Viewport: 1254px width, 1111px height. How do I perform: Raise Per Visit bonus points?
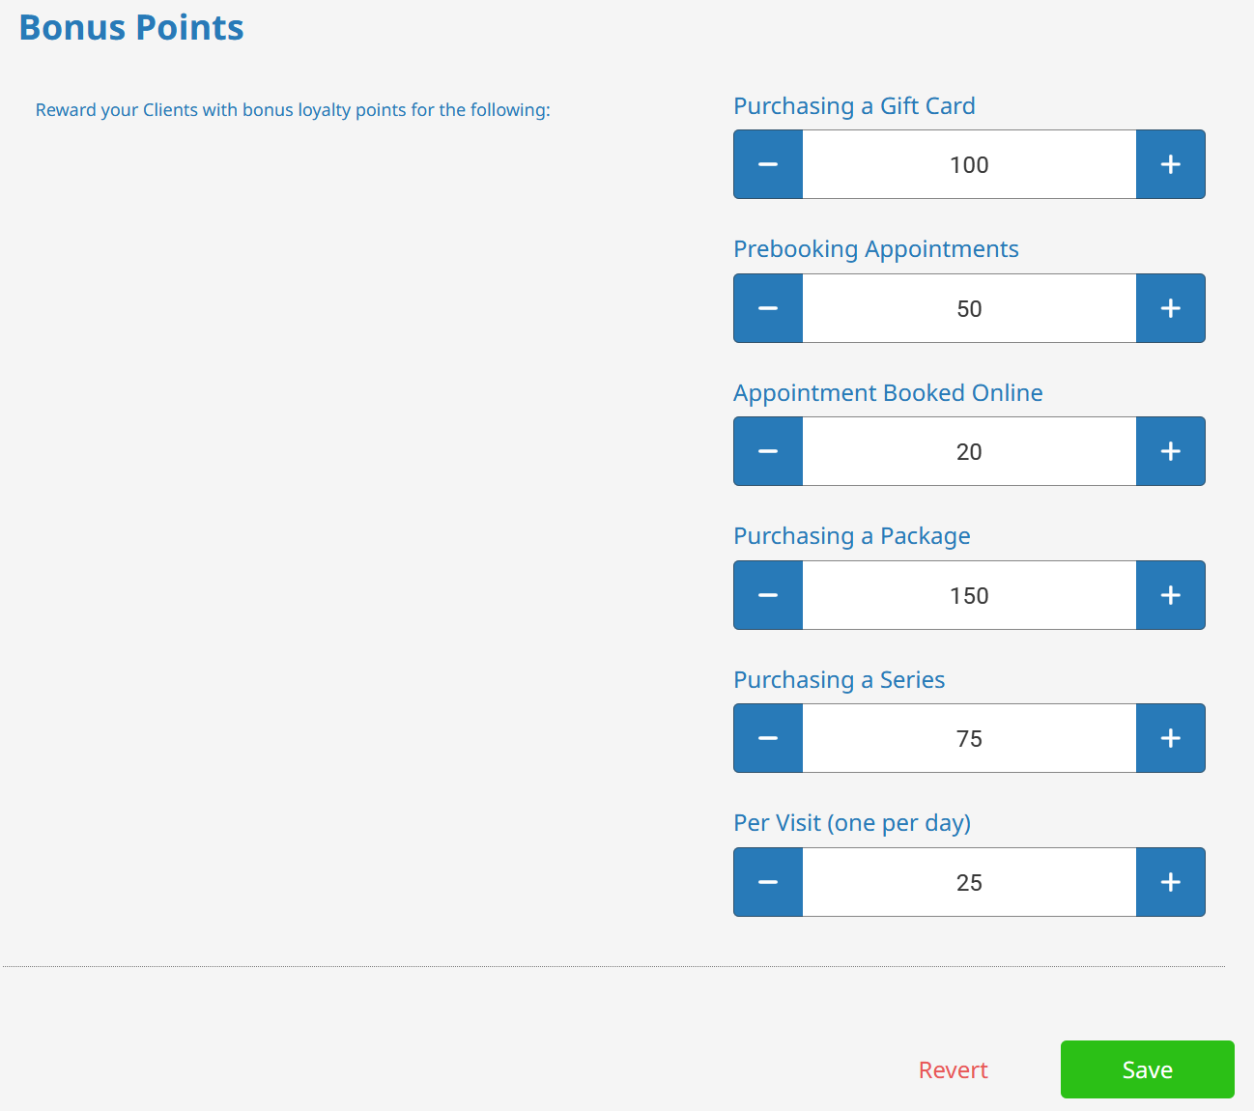tap(1170, 882)
